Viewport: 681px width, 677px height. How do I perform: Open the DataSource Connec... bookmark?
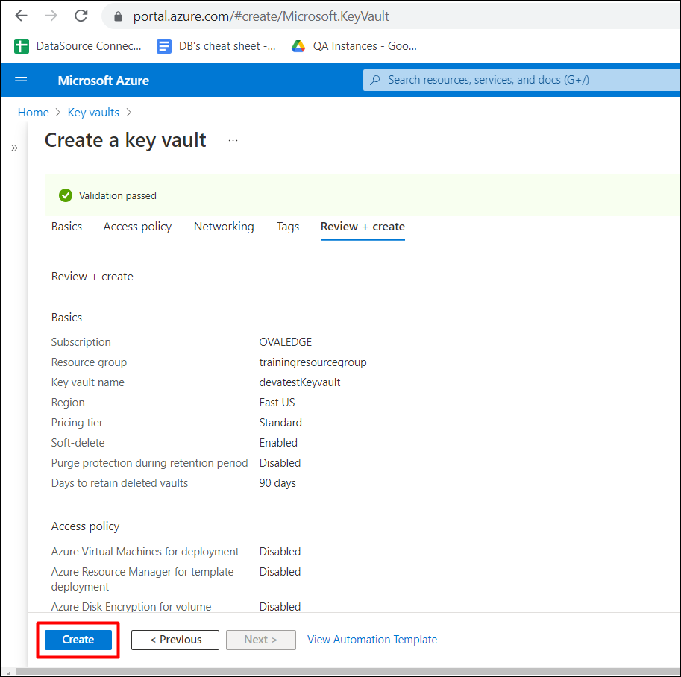[x=78, y=46]
